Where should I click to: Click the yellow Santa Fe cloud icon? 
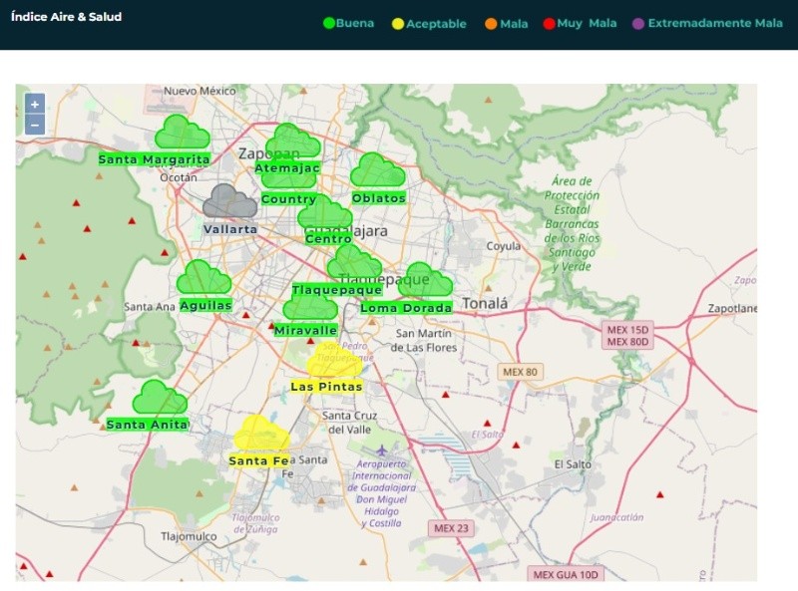[261, 434]
